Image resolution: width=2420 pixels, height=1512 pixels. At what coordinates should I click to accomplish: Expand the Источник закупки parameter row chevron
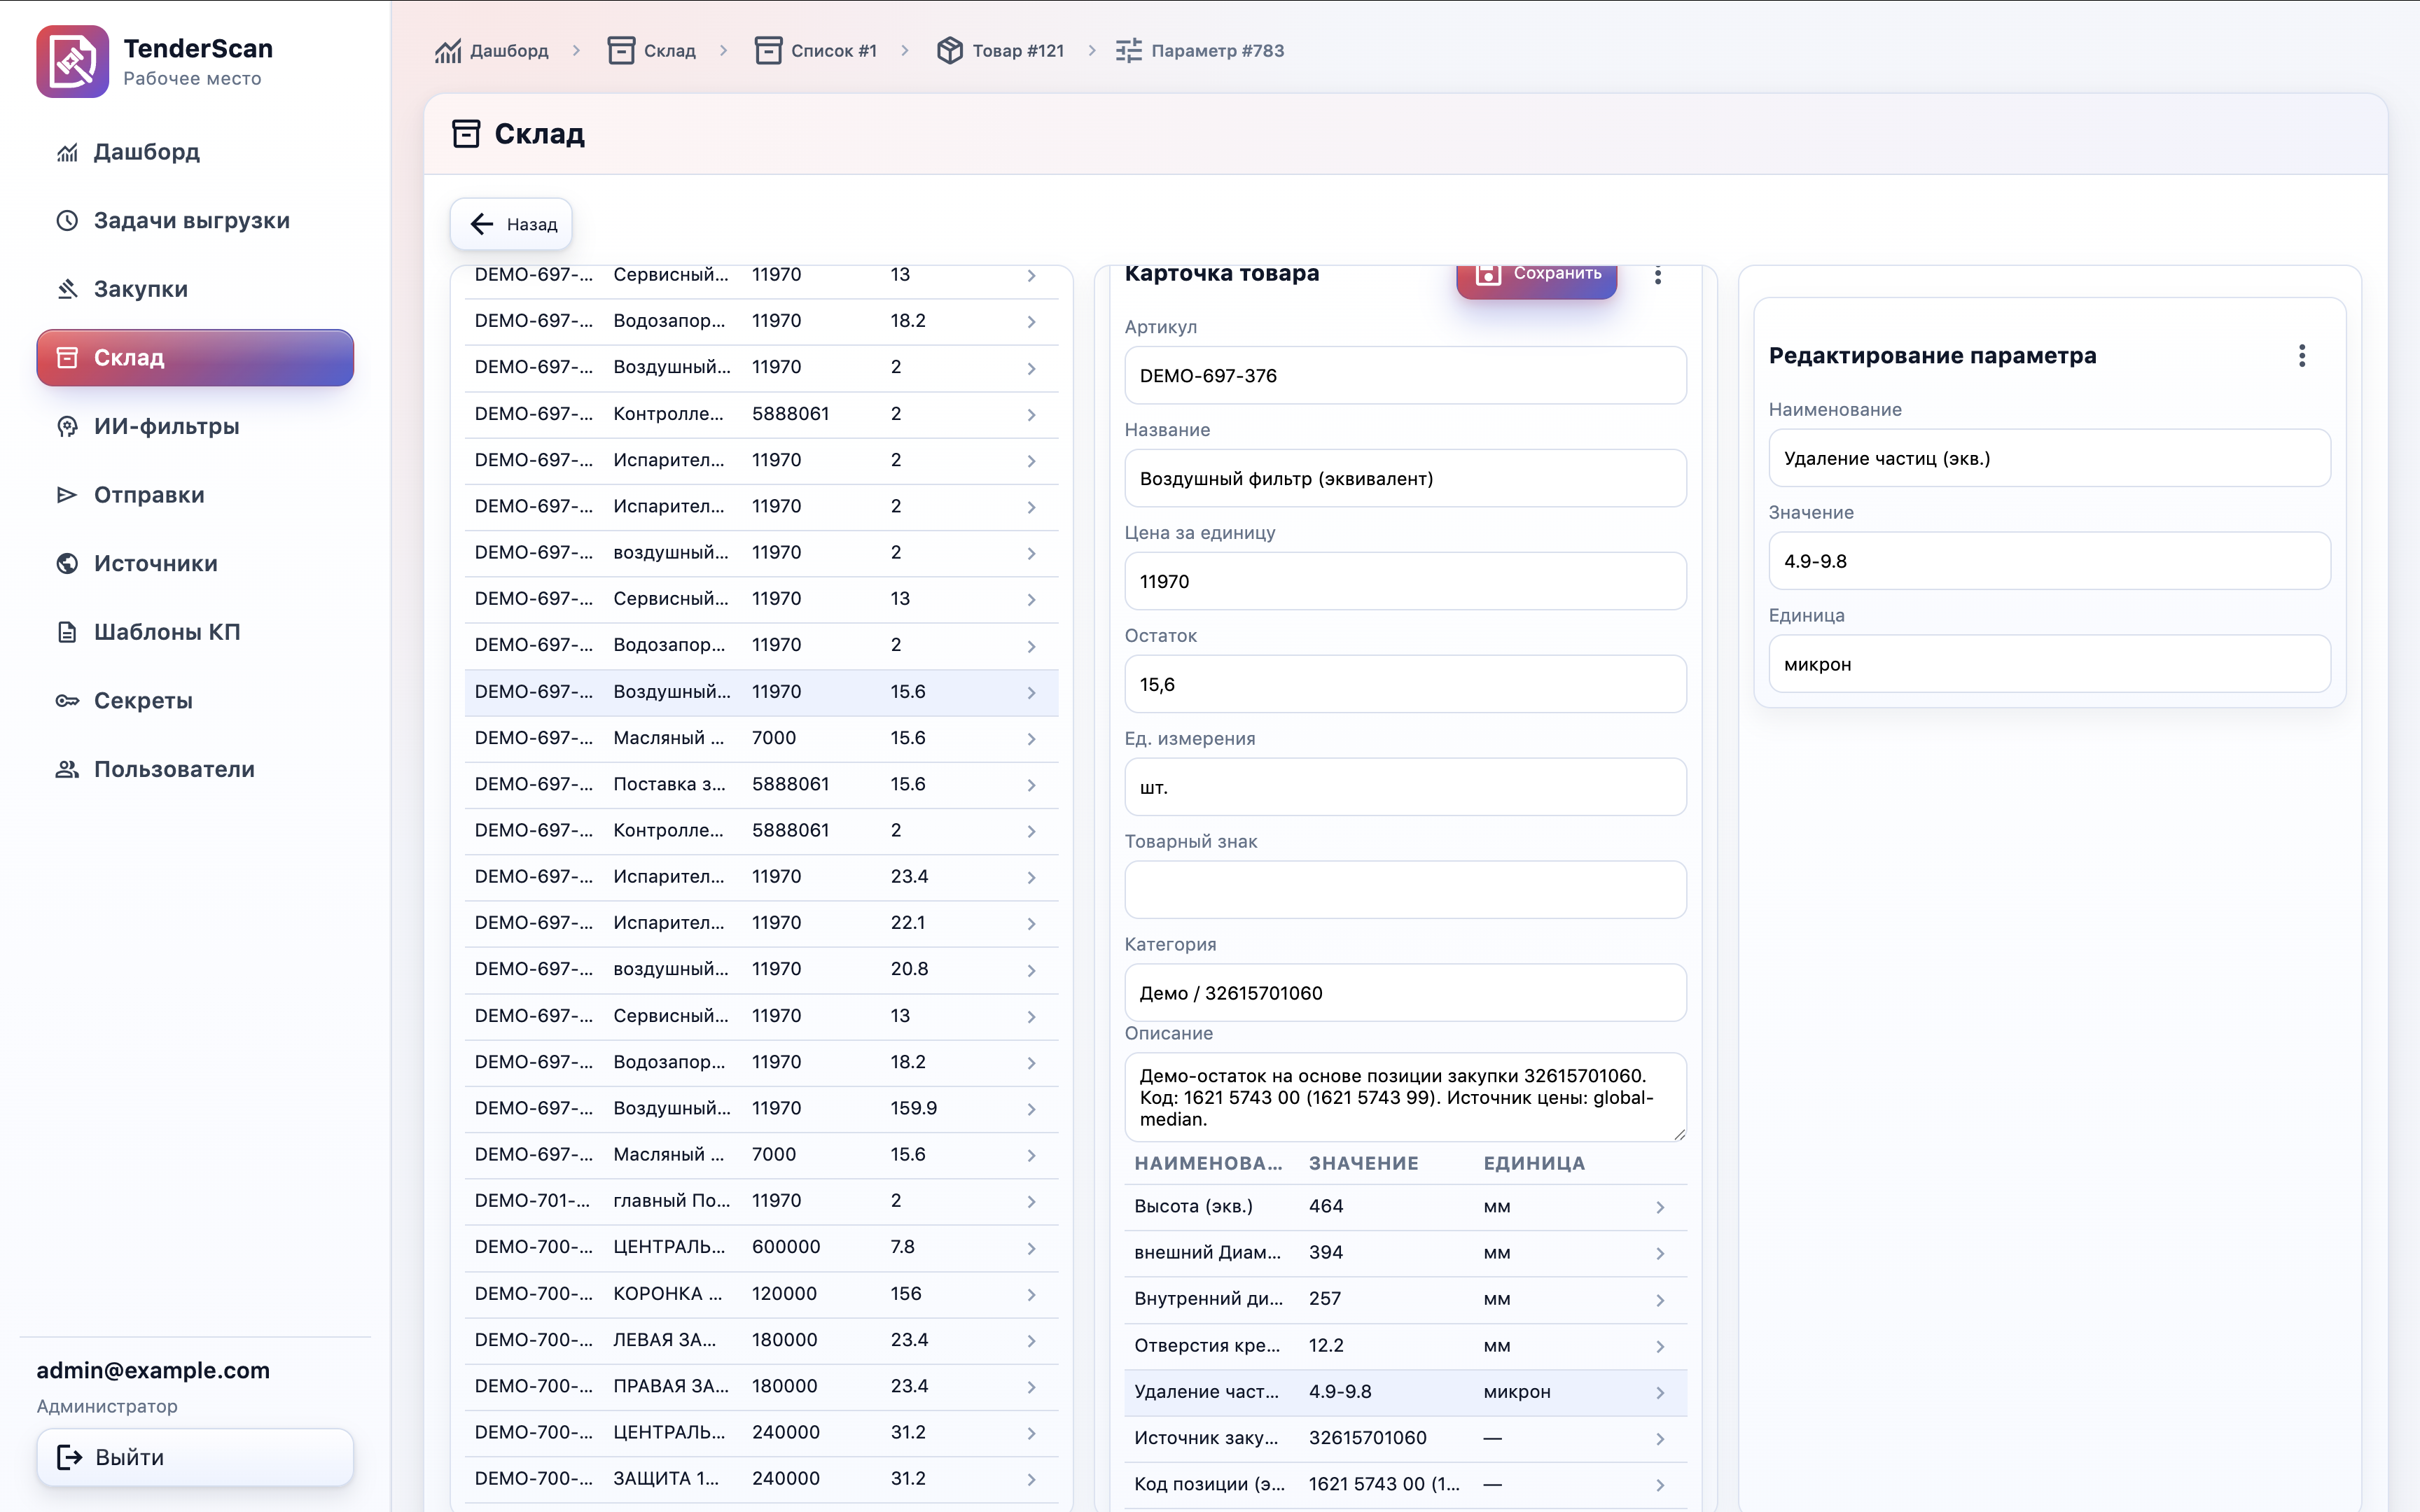coord(1659,1439)
